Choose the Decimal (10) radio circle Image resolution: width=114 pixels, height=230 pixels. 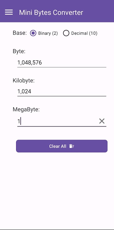point(66,33)
